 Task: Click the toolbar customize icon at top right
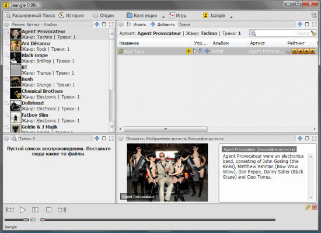[313, 15]
